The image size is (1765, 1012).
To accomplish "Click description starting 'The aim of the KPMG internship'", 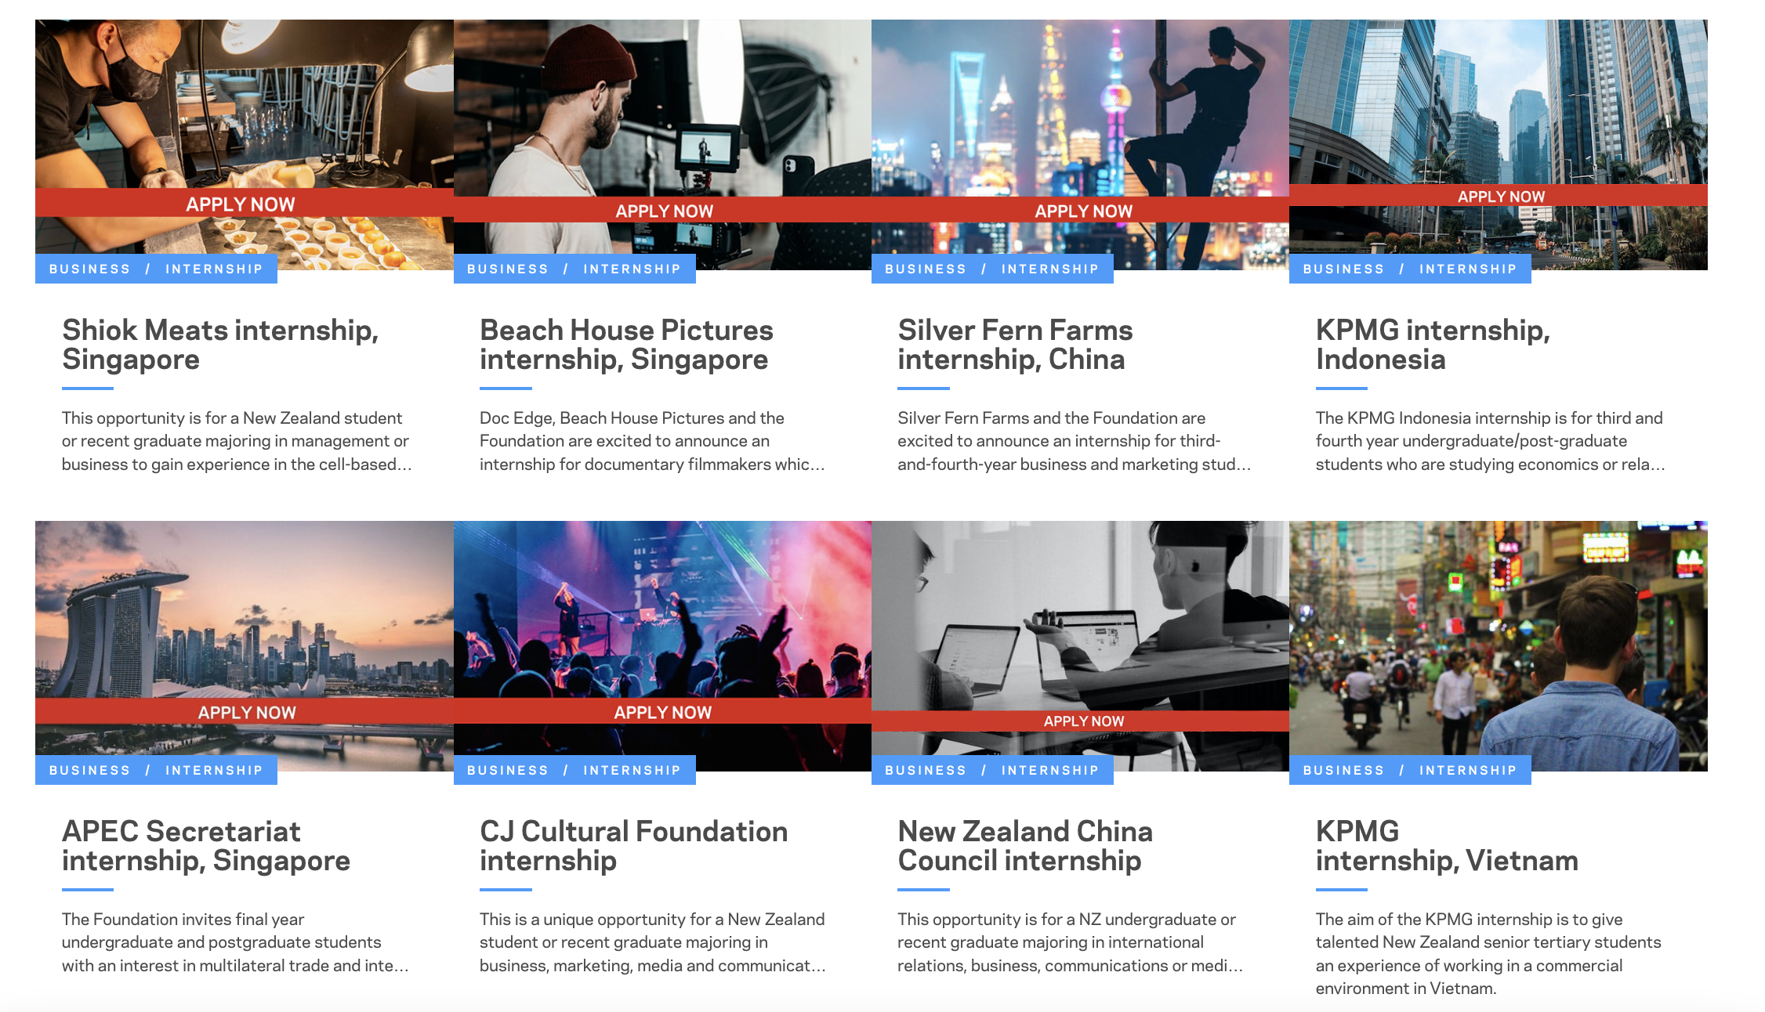I will tap(1488, 953).
